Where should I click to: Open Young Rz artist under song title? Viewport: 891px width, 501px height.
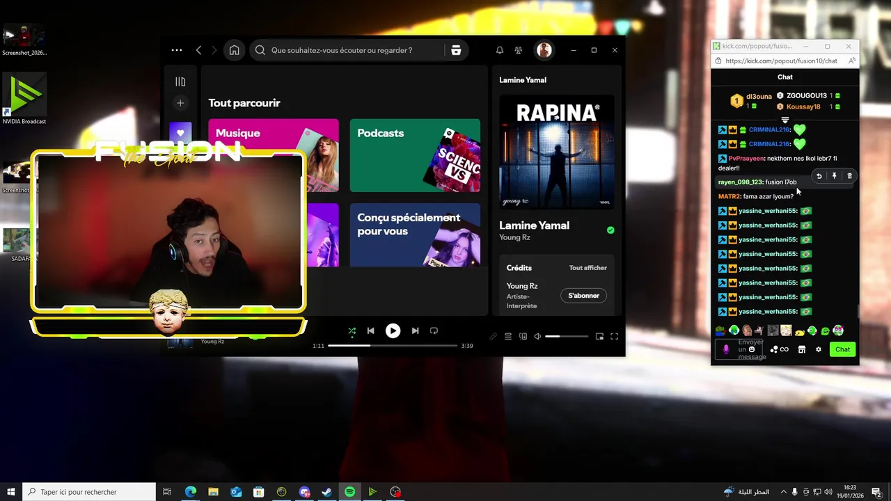point(514,237)
